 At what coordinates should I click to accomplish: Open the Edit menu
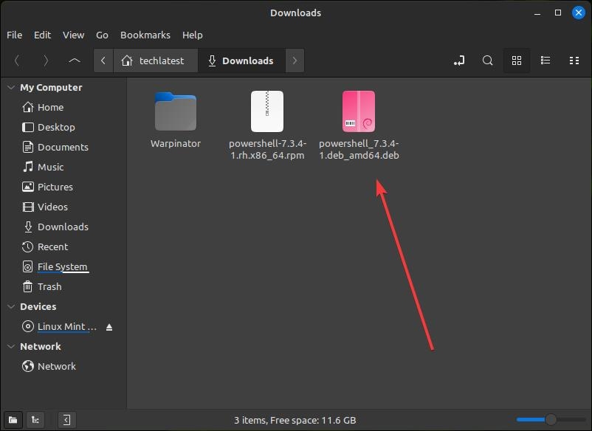click(42, 35)
